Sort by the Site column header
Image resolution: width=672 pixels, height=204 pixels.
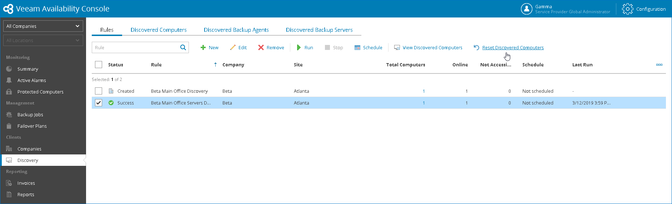[x=298, y=65]
